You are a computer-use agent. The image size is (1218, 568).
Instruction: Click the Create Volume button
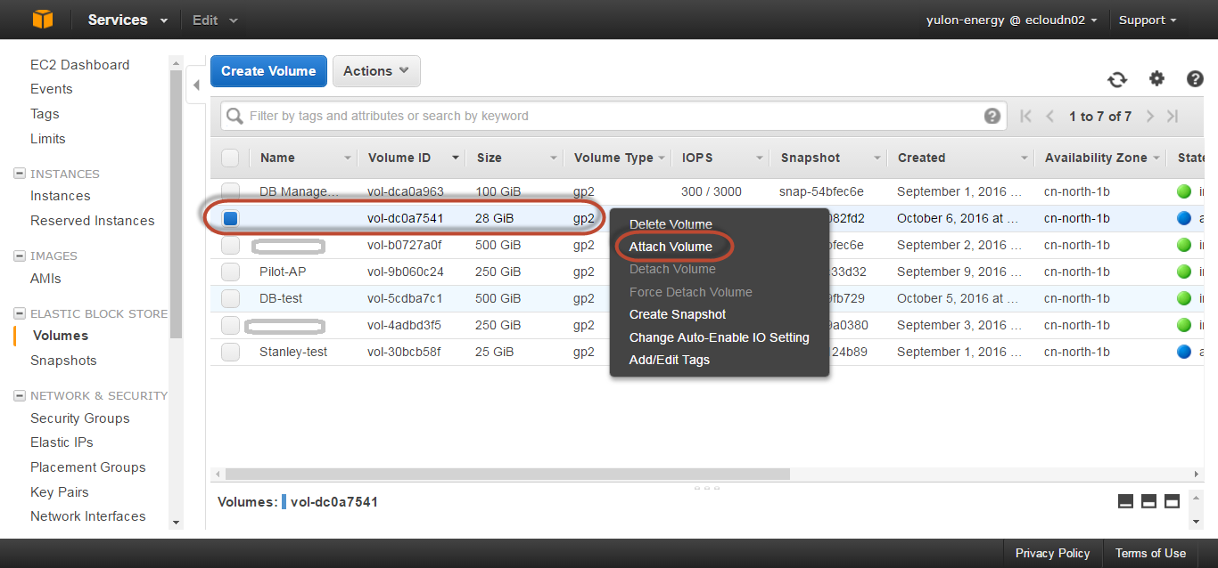click(x=268, y=71)
